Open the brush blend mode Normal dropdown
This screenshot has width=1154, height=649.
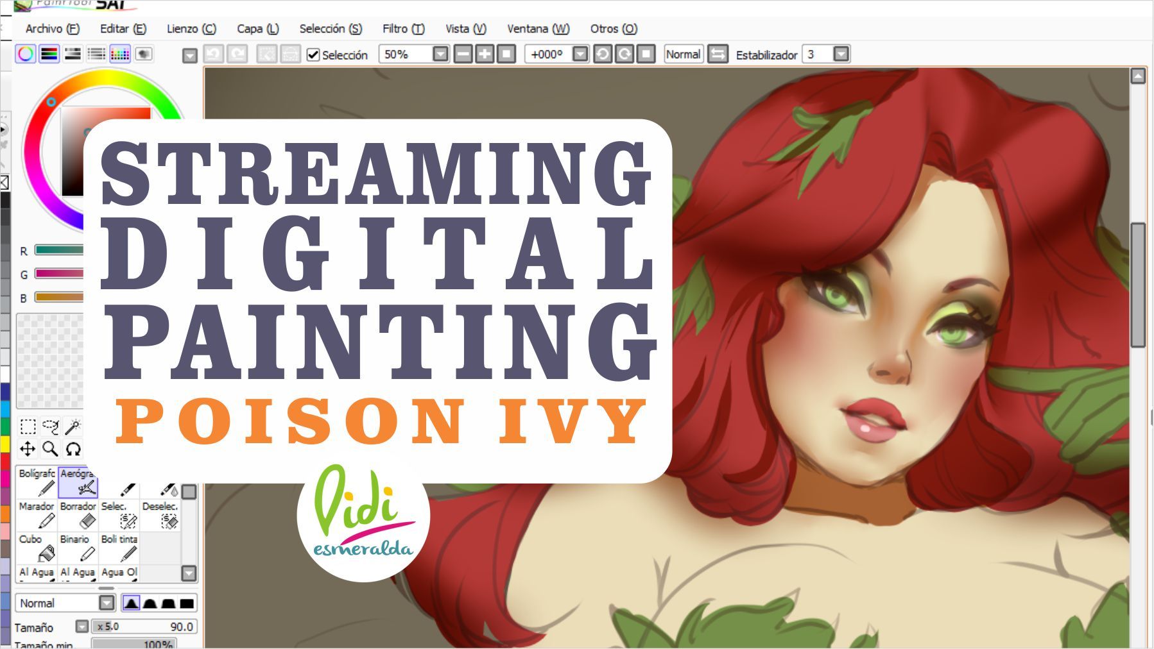pos(107,603)
